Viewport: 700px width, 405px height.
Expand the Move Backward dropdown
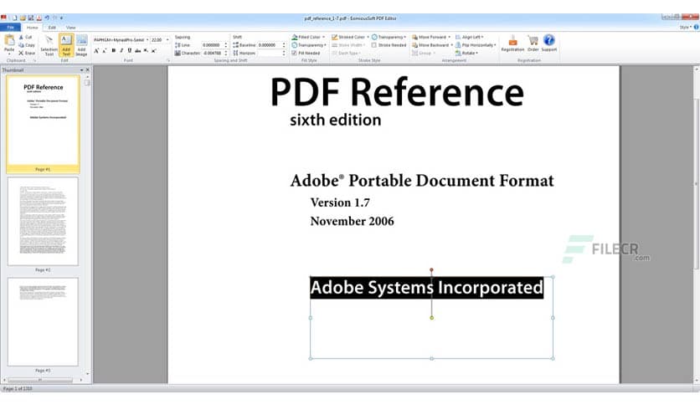(451, 45)
